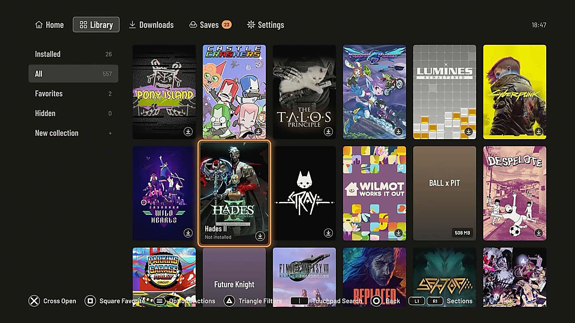Open the highlighted Hades II cover
Image resolution: width=575 pixels, height=323 pixels.
[x=234, y=193]
